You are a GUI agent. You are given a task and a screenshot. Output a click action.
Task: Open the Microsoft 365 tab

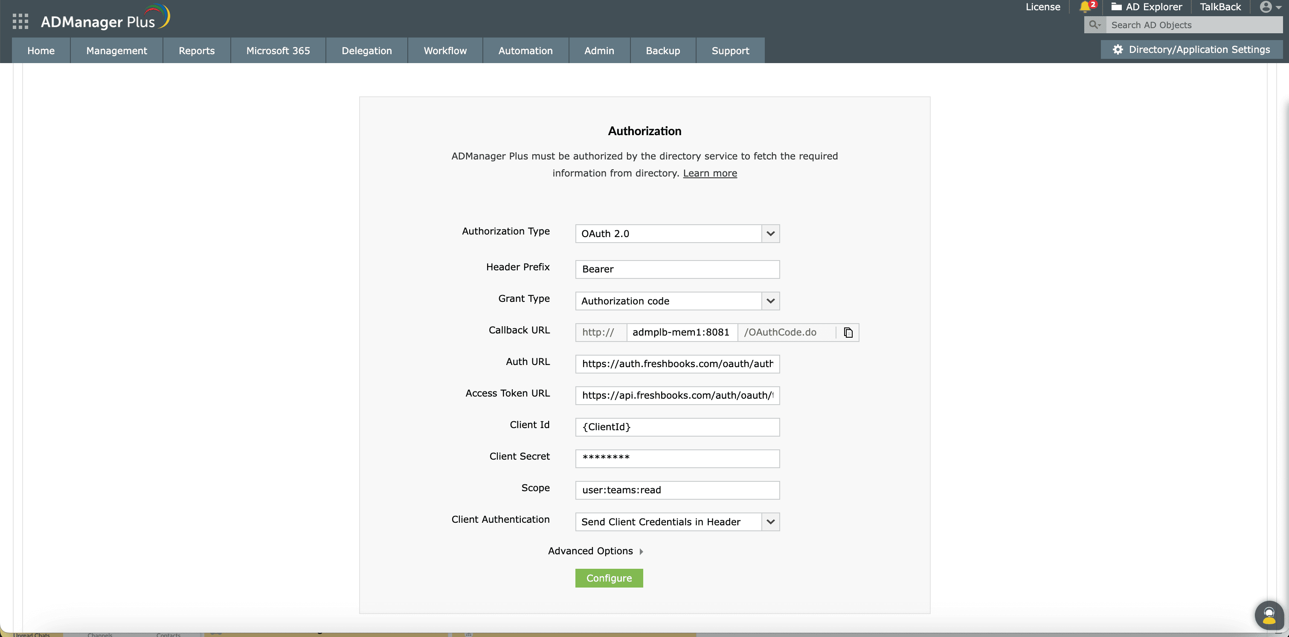click(278, 50)
